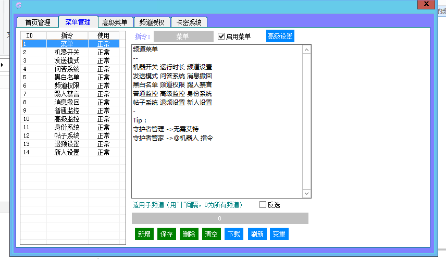Click the 指令 column header
446x259 pixels.
coord(67,35)
